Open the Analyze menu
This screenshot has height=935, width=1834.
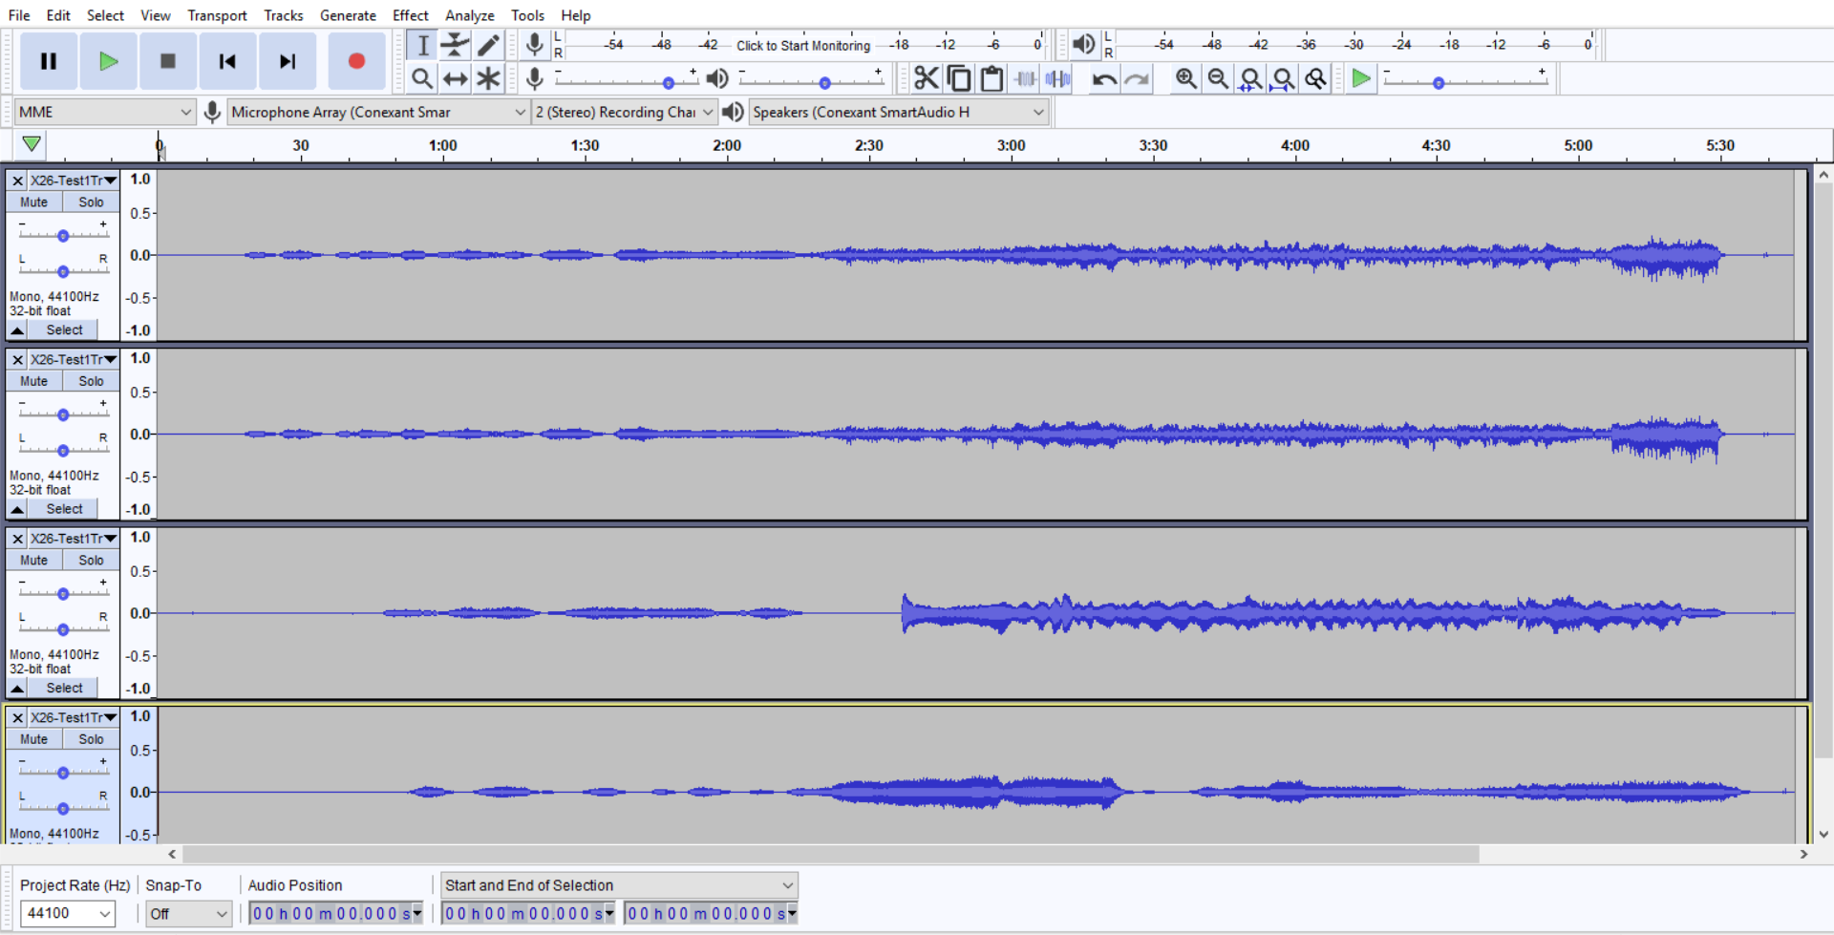point(470,15)
